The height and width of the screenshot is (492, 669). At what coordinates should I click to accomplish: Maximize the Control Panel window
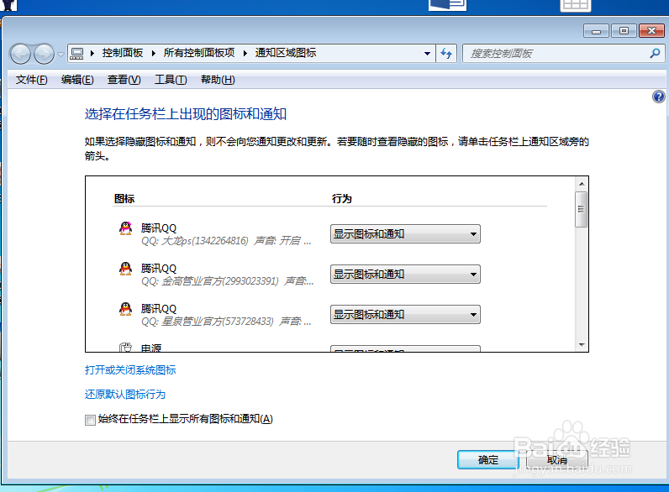coord(624,31)
